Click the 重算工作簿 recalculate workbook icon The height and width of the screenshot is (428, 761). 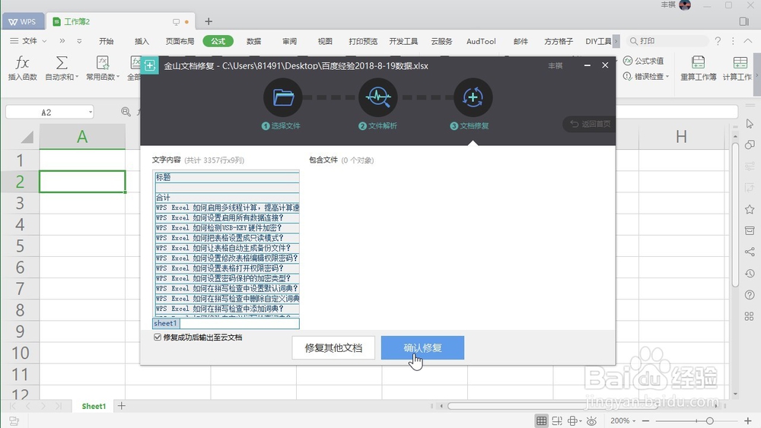pos(698,62)
